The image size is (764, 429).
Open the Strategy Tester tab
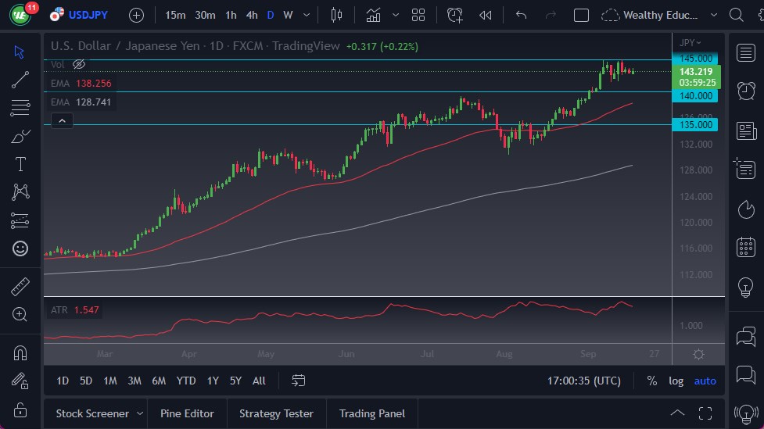[x=276, y=413]
